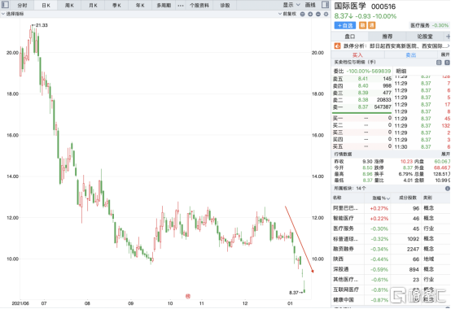
Task: Click the zoom-in plus circle icon
Action: tap(310, 14)
